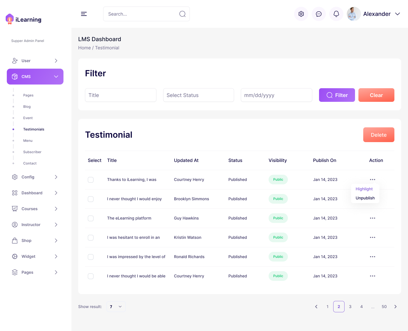
Task: Open Menu under CMS submenu
Action: point(28,141)
